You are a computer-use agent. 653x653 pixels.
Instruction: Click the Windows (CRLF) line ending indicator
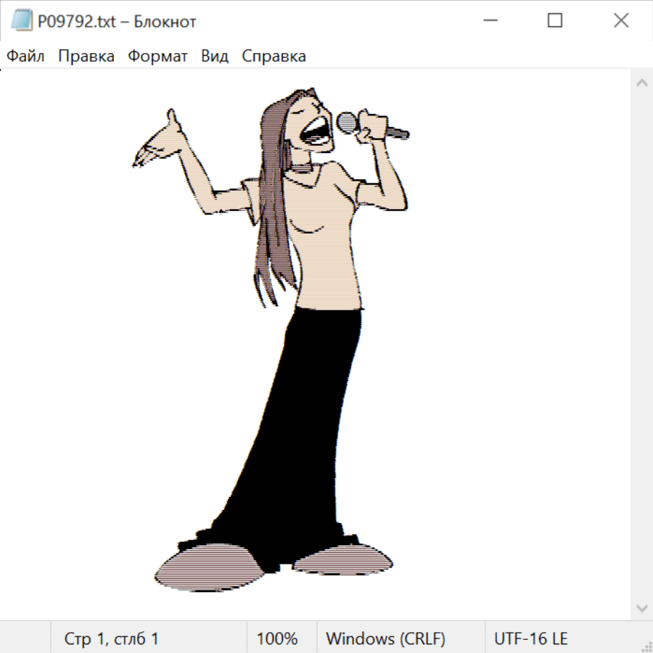(385, 638)
